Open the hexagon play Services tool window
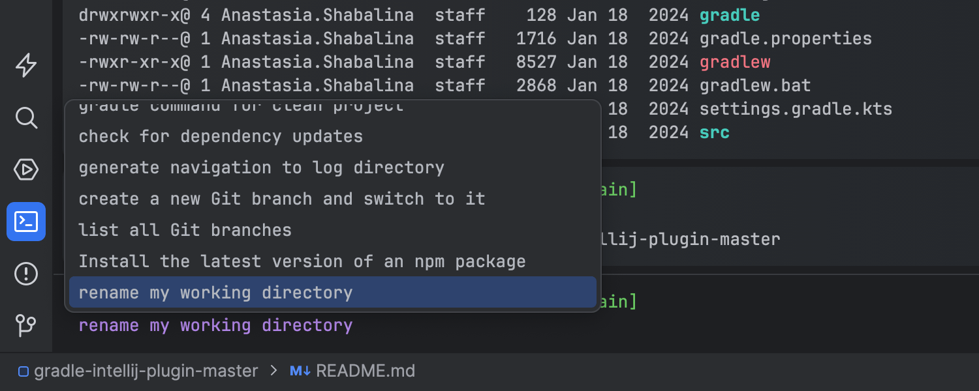This screenshot has height=391, width=979. click(x=26, y=170)
